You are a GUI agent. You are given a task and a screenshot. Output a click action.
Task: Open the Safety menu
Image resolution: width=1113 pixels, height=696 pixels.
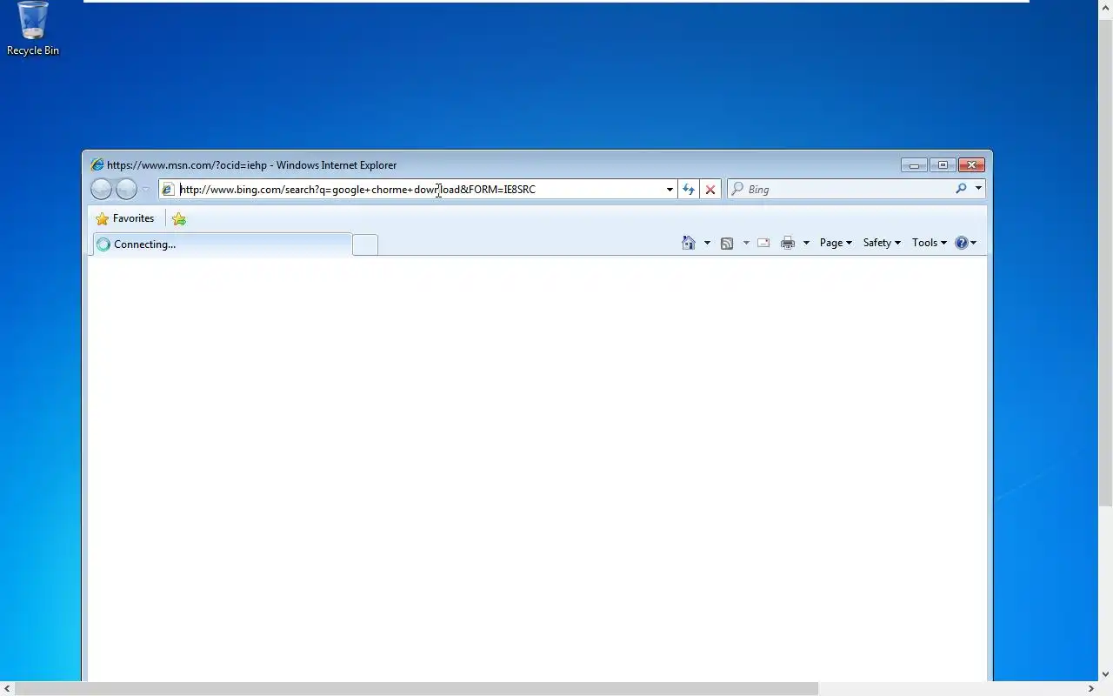(882, 243)
